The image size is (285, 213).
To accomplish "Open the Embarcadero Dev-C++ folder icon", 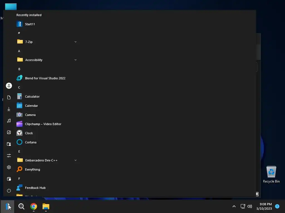I will [20, 160].
